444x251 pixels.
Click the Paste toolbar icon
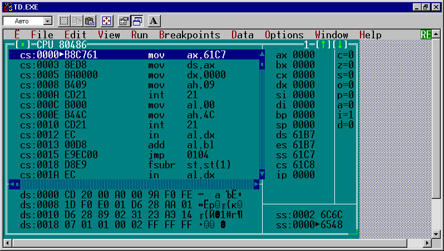coord(90,21)
